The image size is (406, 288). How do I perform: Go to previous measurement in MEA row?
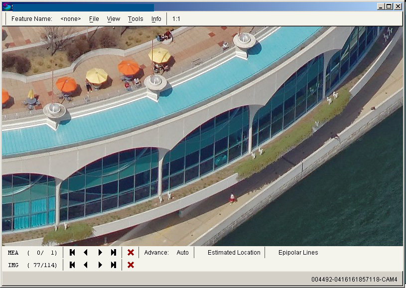coord(86,253)
